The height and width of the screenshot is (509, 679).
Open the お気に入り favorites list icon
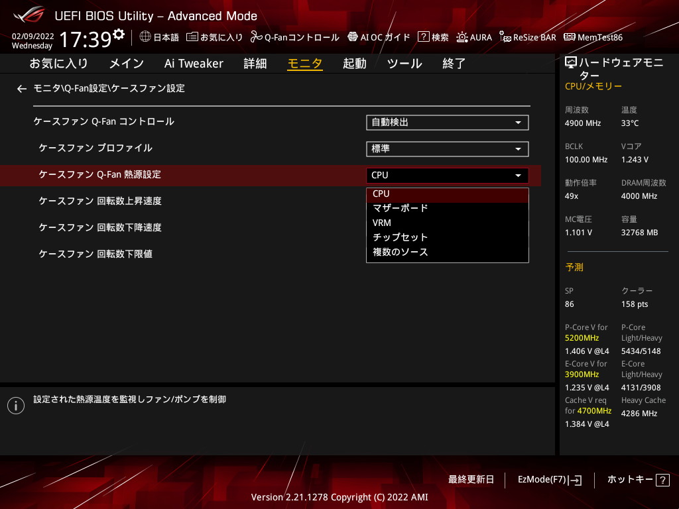(192, 37)
